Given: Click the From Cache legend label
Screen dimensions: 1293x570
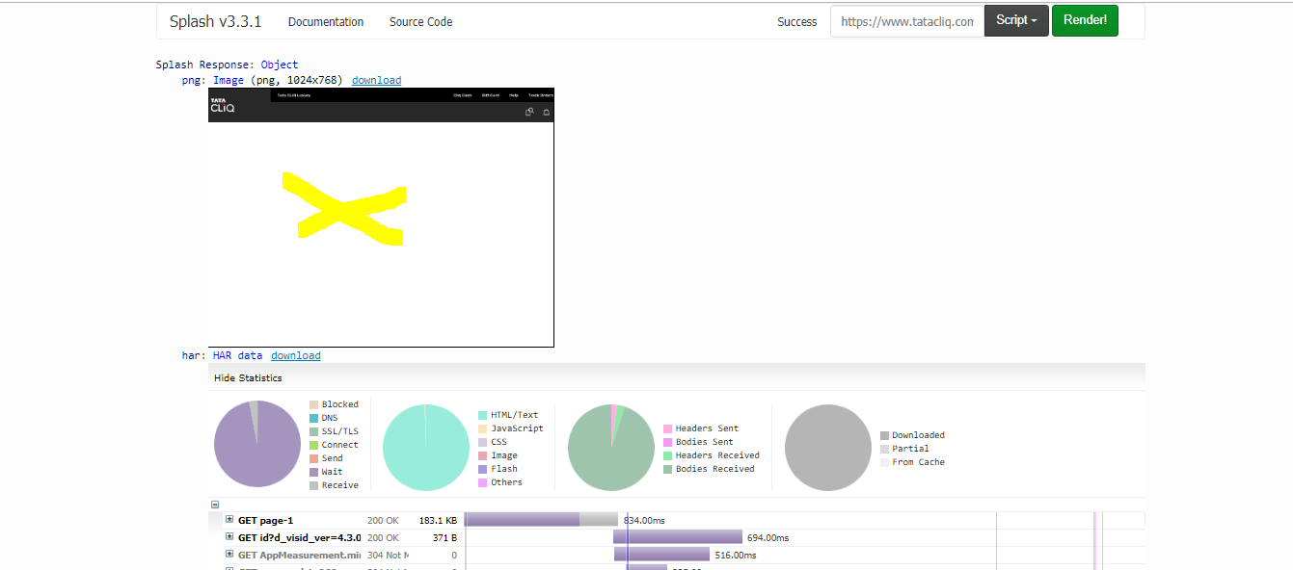Looking at the screenshot, I should [918, 462].
